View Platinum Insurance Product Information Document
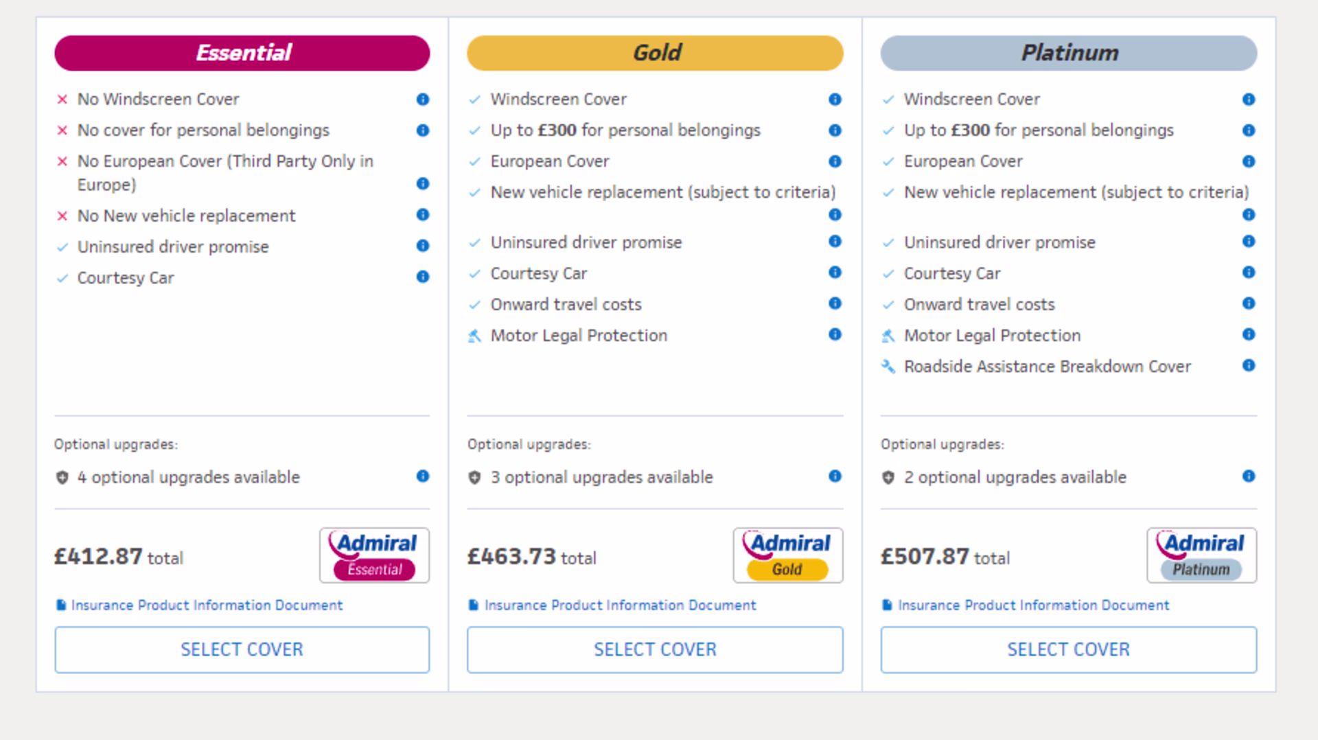This screenshot has width=1318, height=740. click(x=1033, y=605)
